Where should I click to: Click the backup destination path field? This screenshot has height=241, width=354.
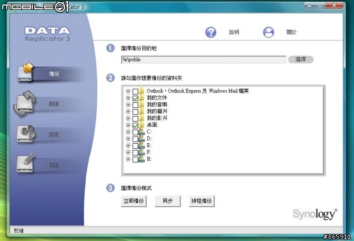pos(204,60)
